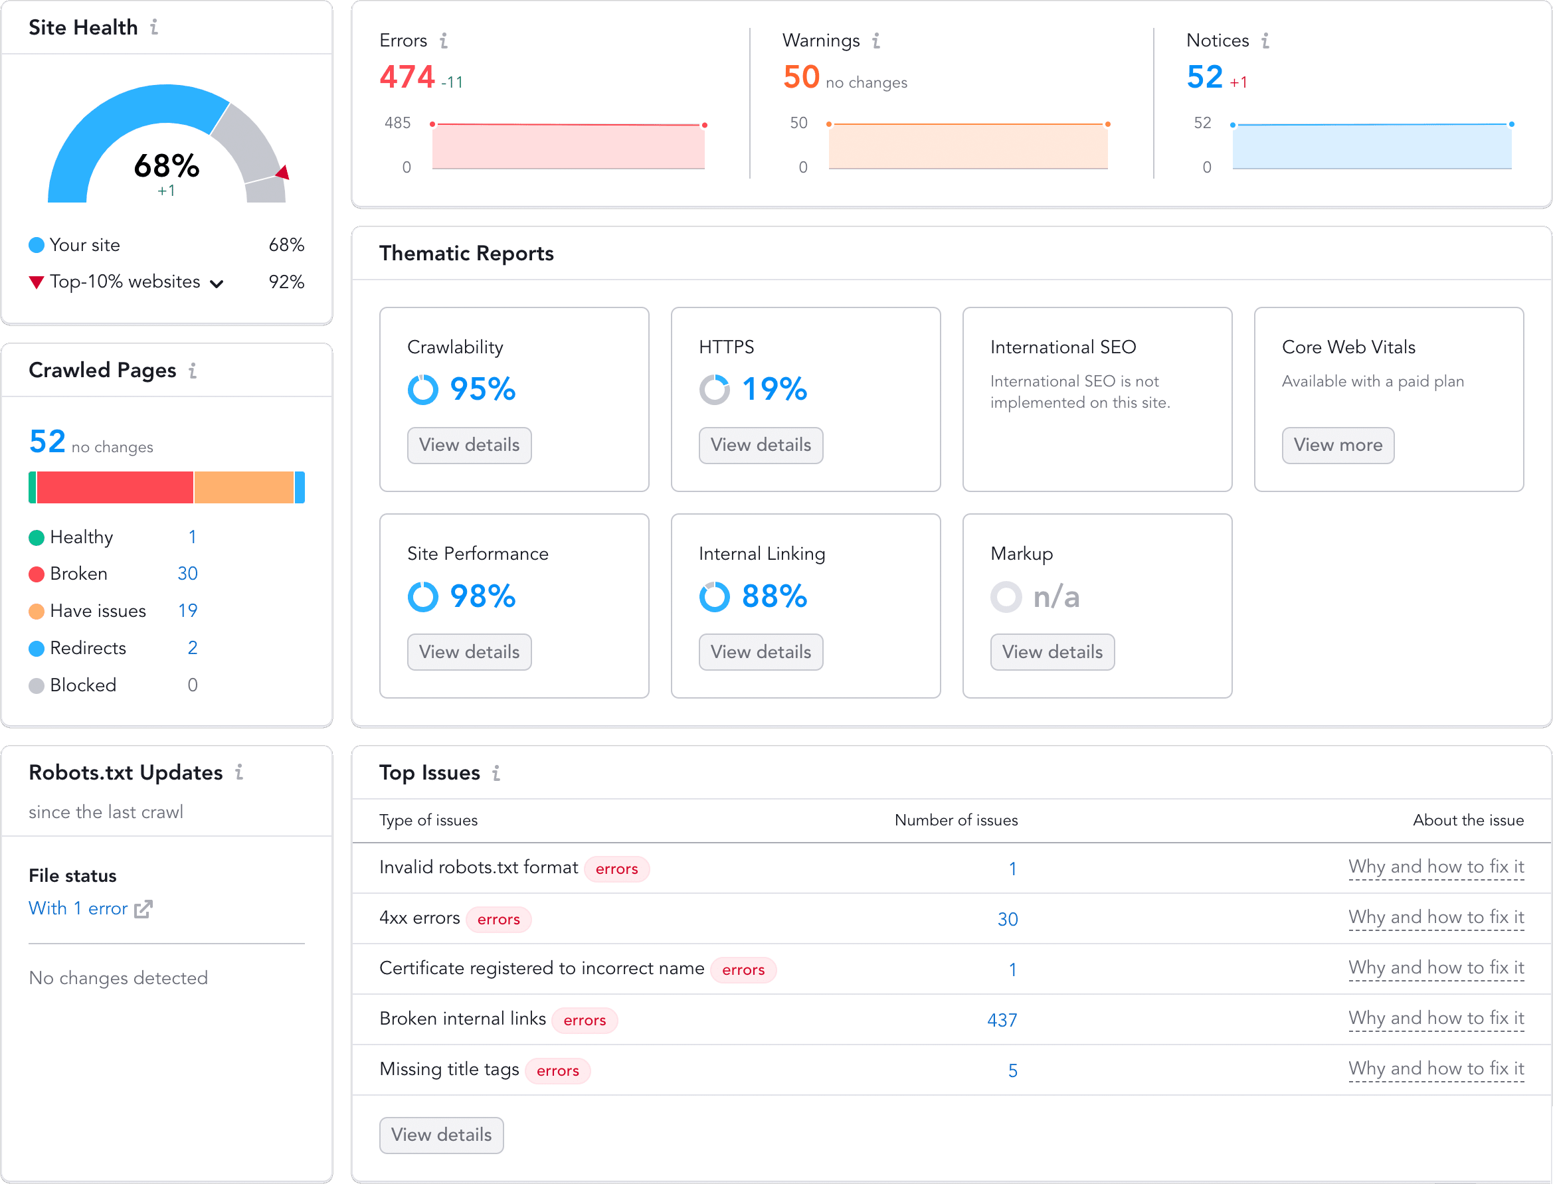Image resolution: width=1553 pixels, height=1184 pixels.
Task: Click the orange Have issues legend dot
Action: pyautogui.click(x=37, y=612)
